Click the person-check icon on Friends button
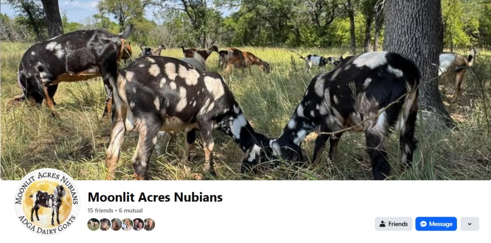The height and width of the screenshot is (243, 491). click(383, 224)
